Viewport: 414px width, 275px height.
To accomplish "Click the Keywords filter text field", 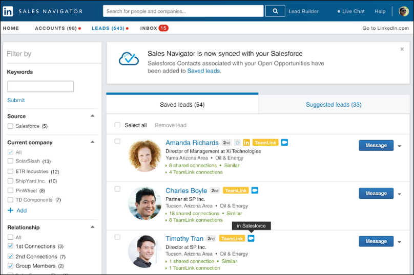I will tap(40, 86).
